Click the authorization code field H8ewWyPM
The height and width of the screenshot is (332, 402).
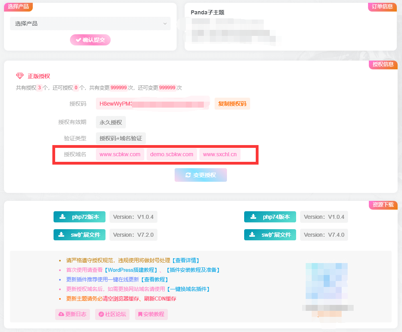(x=153, y=104)
